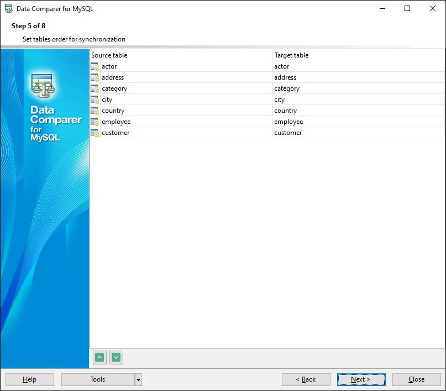Open the Tools dropdown arrow
Image resolution: width=446 pixels, height=391 pixels.
click(x=138, y=379)
